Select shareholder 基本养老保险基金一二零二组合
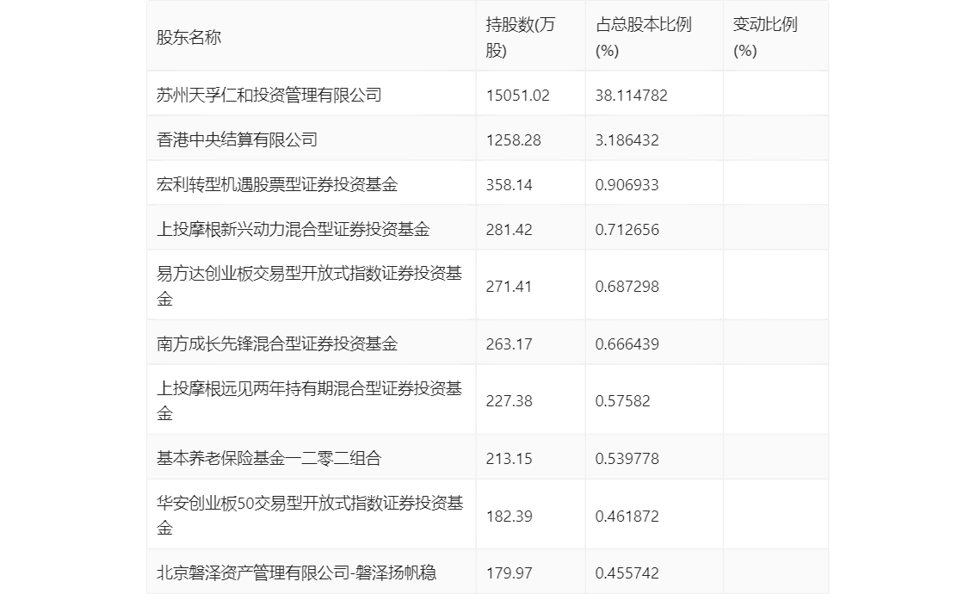The height and width of the screenshot is (594, 976). (x=269, y=458)
